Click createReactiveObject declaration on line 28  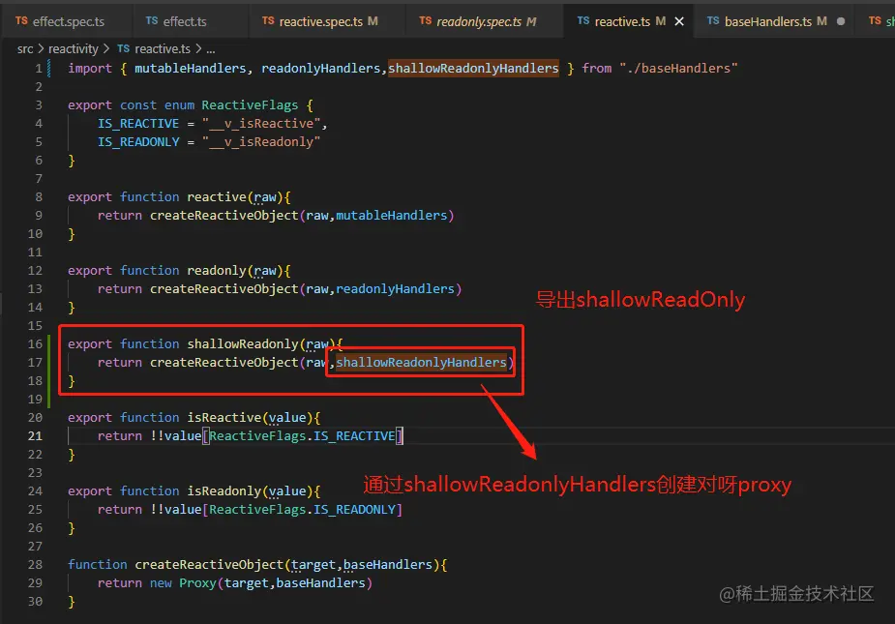[209, 565]
